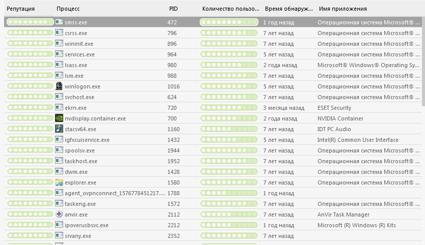Click the ipoverusbsvc.exe process icon
Viewport: 425px width, 245px height.
click(60, 225)
